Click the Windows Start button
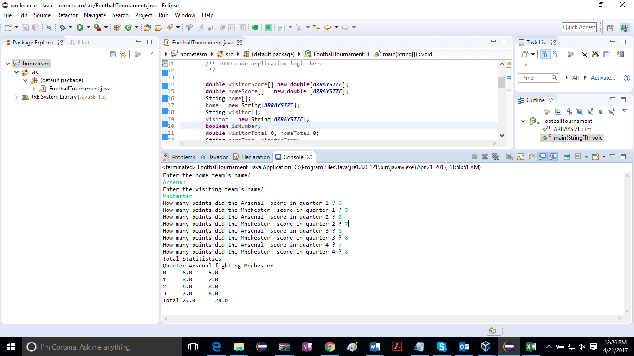The image size is (634, 356). tap(11, 347)
